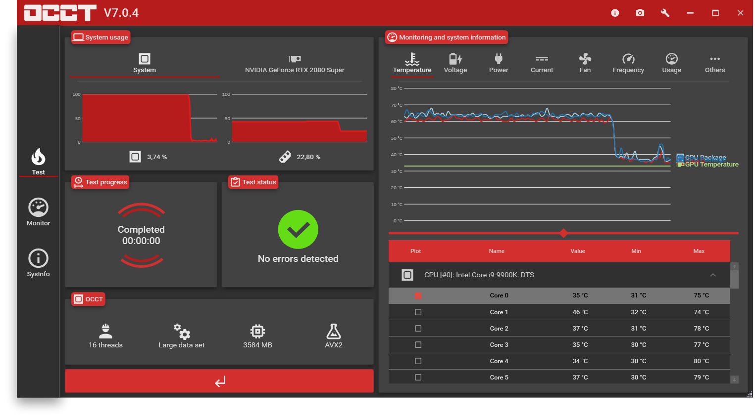Click the Large data set gears icon
Image resolution: width=755 pixels, height=420 pixels.
[x=182, y=331]
